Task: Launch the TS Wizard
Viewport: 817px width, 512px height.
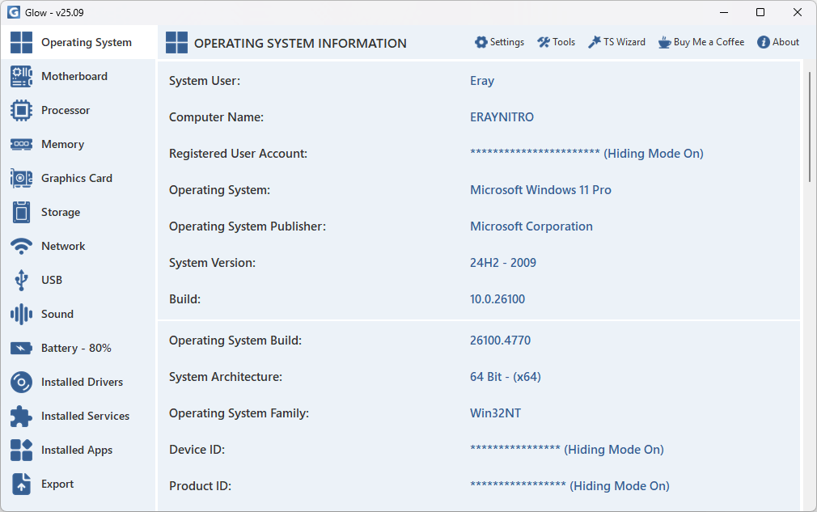Action: [x=616, y=42]
